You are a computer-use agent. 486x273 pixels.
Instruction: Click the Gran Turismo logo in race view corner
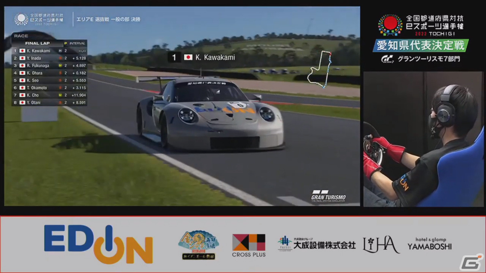pos(328,195)
